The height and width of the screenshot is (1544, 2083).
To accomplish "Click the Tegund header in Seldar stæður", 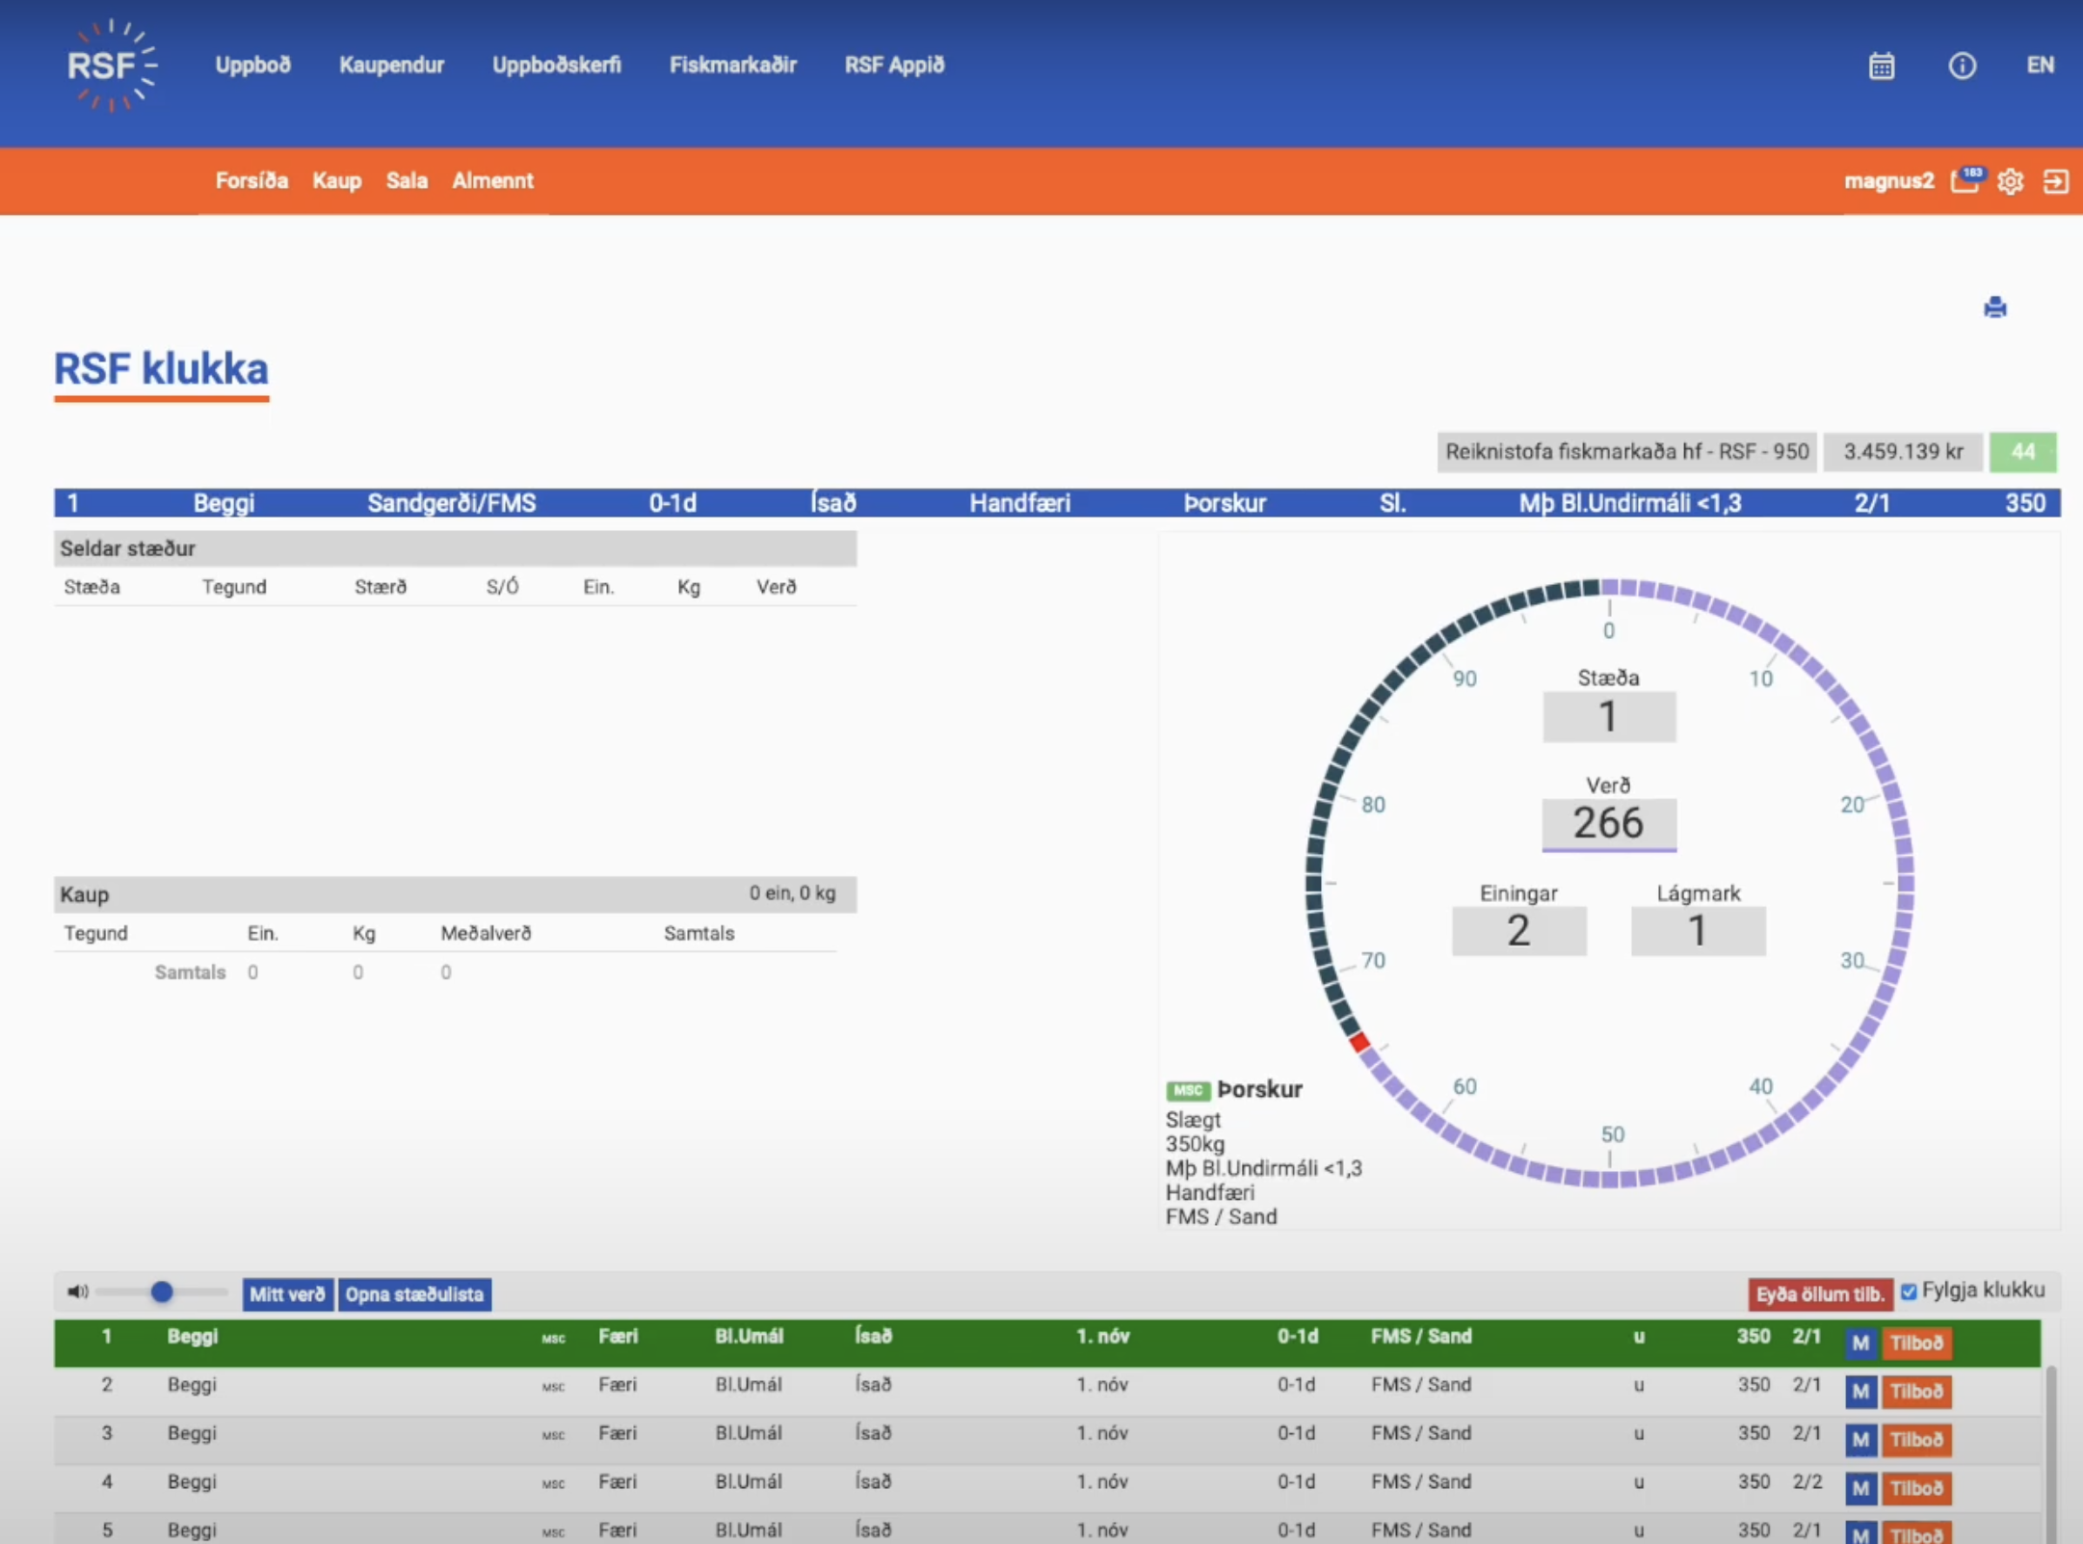I will tap(234, 587).
